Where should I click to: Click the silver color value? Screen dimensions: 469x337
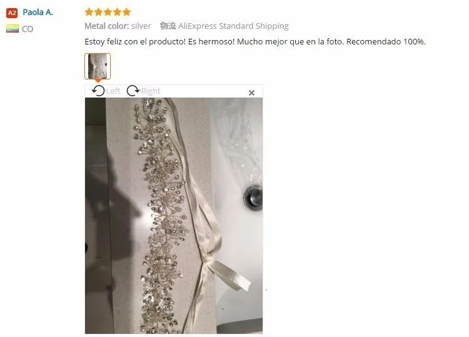[141, 26]
